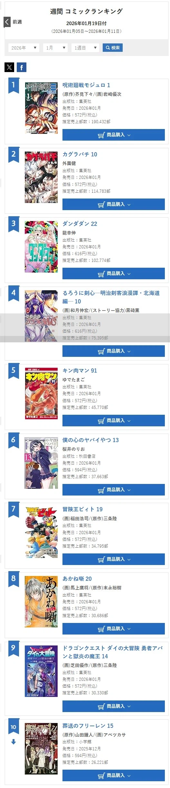Open the ダンダダン 22 title link
This screenshot has height=788, width=170.
coord(80,224)
